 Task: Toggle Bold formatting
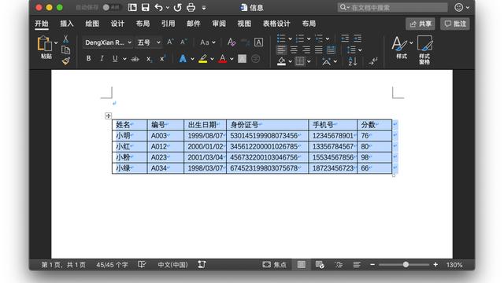click(88, 59)
